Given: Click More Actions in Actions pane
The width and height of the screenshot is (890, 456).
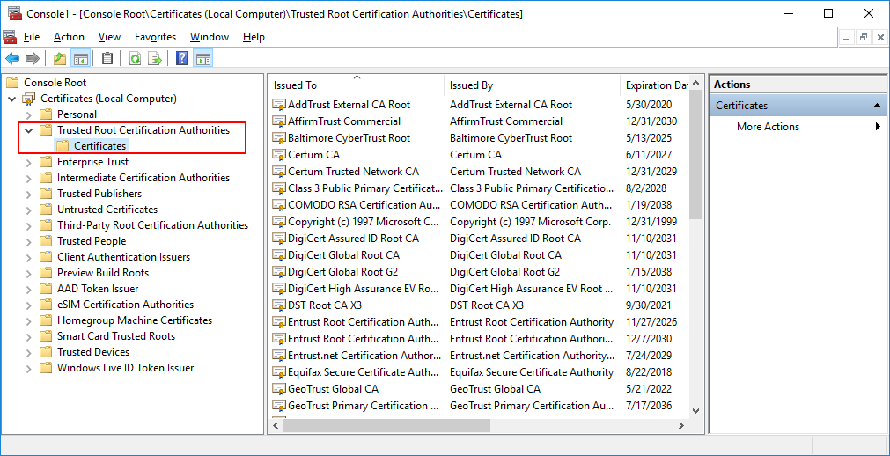Looking at the screenshot, I should [x=768, y=127].
